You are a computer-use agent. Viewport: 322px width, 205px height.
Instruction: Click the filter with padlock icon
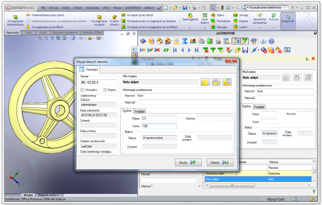[x=220, y=50]
